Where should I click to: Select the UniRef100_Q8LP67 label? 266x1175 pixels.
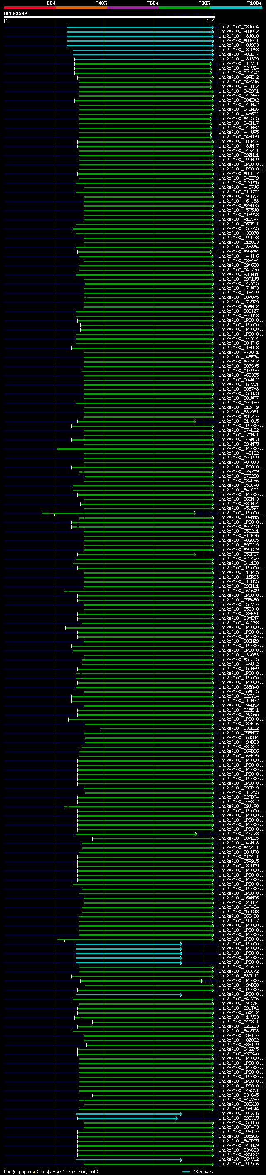(x=239, y=141)
